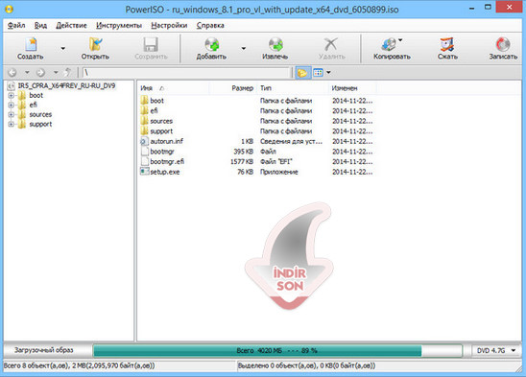The height and width of the screenshot is (377, 526).
Task: Select the setup.exe file
Action: pyautogui.click(x=165, y=172)
